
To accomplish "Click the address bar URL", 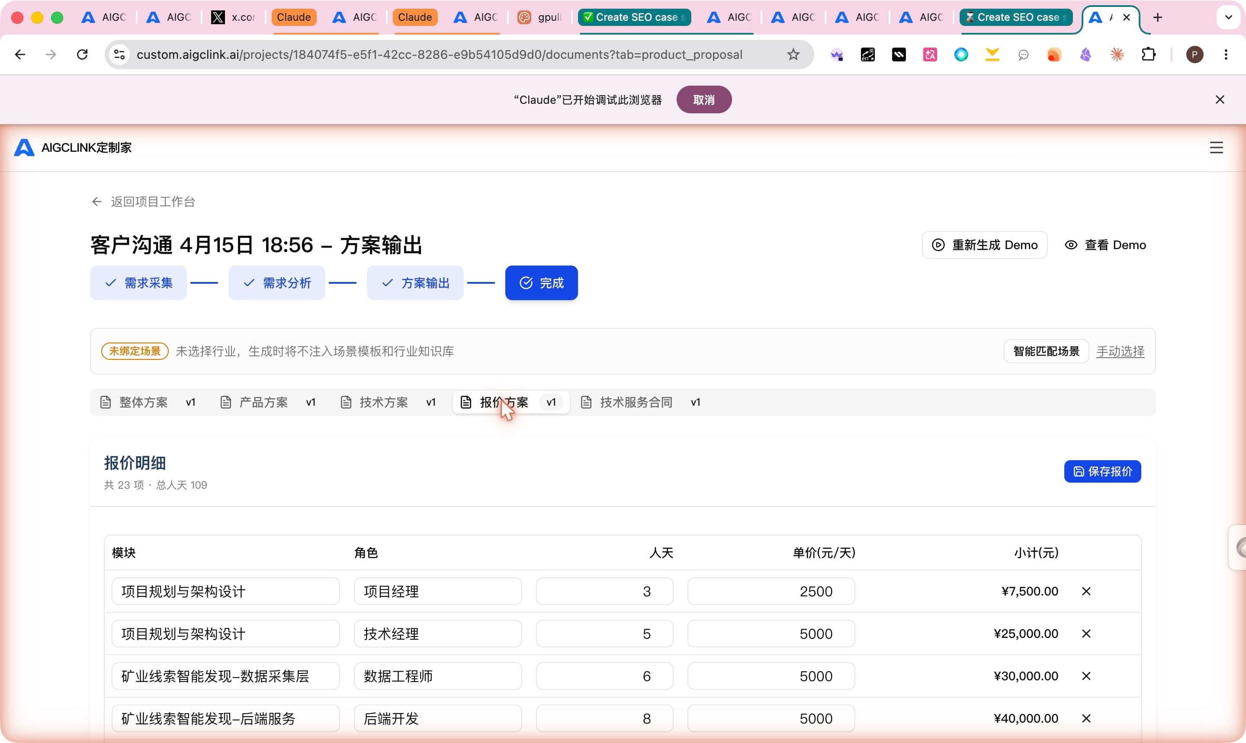I will click(439, 54).
